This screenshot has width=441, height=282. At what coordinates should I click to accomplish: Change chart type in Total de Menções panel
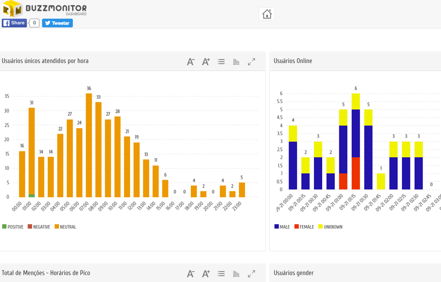point(236,273)
